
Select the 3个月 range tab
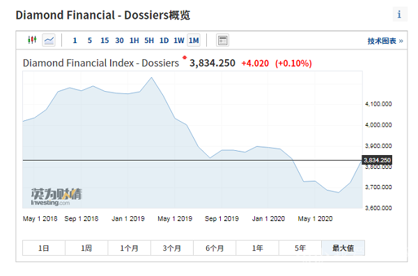(x=172, y=248)
